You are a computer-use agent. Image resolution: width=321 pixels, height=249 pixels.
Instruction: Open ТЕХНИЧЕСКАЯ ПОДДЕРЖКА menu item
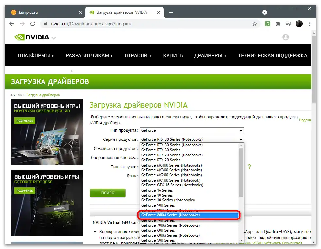[x=273, y=55]
